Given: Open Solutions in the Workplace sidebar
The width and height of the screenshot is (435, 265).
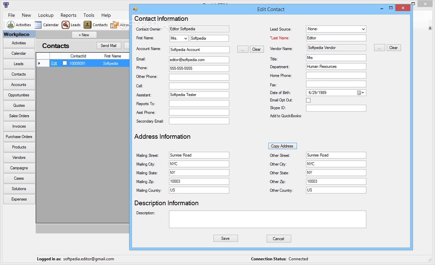Looking at the screenshot, I should pyautogui.click(x=19, y=189).
